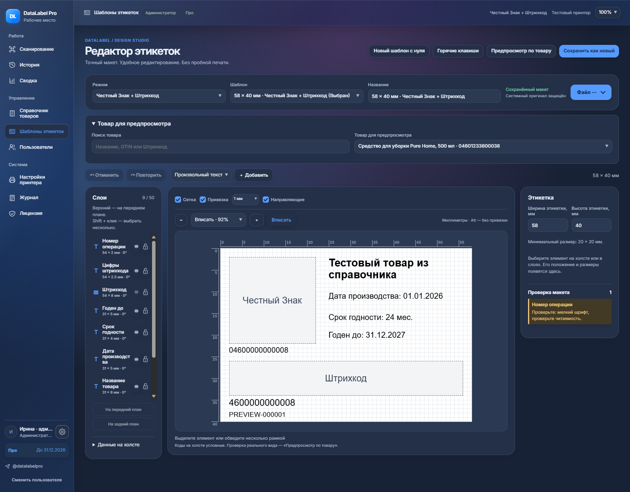Open the Шаблон selection dropdown
Image resolution: width=630 pixels, height=492 pixels.
point(297,96)
